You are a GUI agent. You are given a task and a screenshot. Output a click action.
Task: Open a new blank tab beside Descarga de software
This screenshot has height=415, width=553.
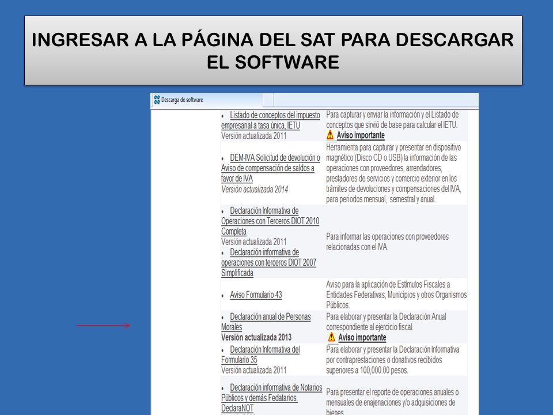click(268, 100)
